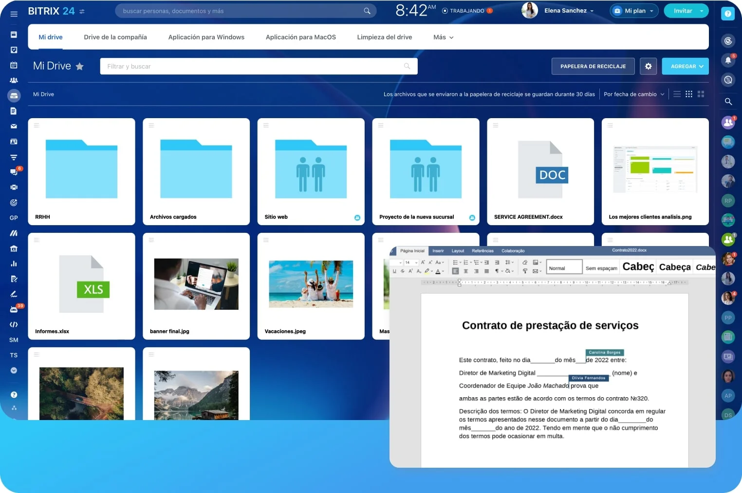This screenshot has width=742, height=493.
Task: Open the hamburger menu beside Bitrix 24 logo
Action: 14,14
